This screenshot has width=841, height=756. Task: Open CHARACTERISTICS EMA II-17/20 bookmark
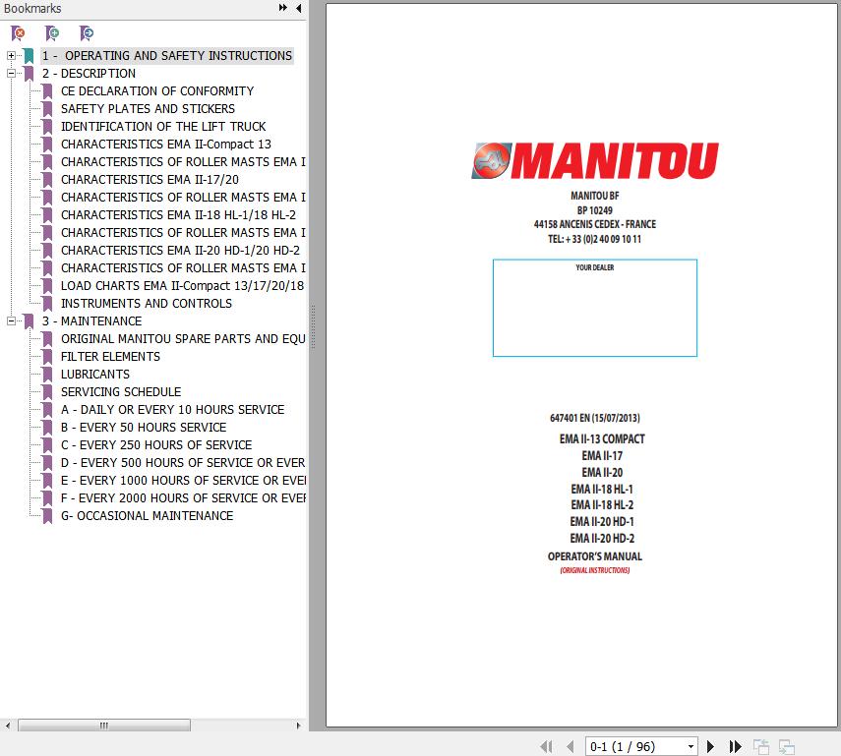(x=150, y=180)
